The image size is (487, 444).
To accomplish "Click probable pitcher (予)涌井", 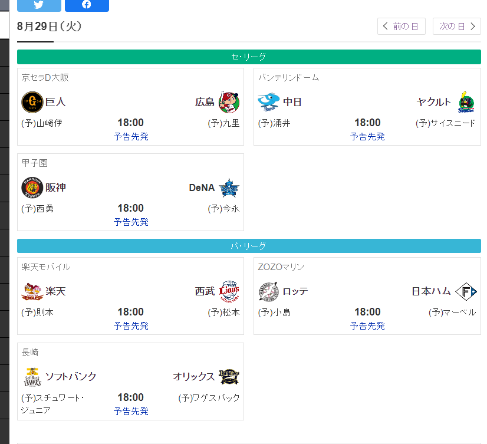I will click(x=274, y=123).
